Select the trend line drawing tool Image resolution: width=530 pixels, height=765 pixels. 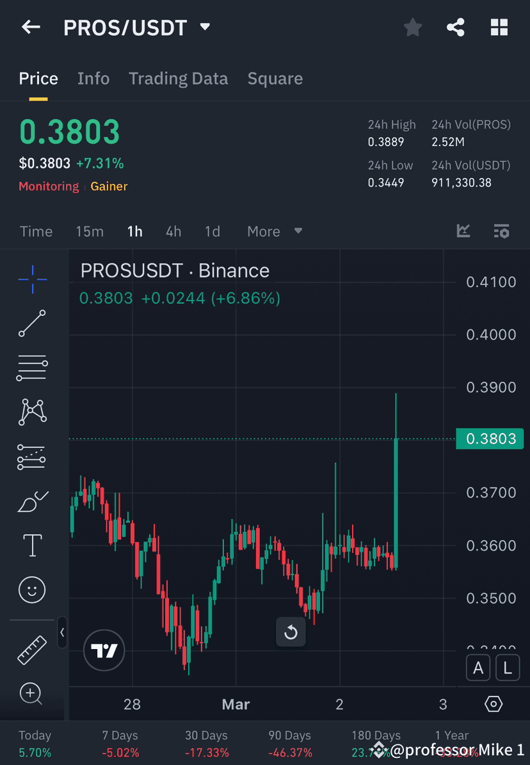32,324
